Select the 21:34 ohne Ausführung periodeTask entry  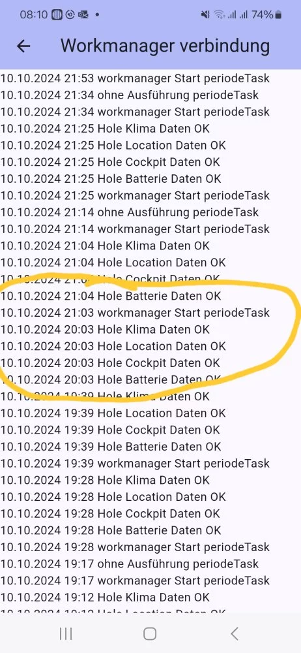pyautogui.click(x=130, y=95)
